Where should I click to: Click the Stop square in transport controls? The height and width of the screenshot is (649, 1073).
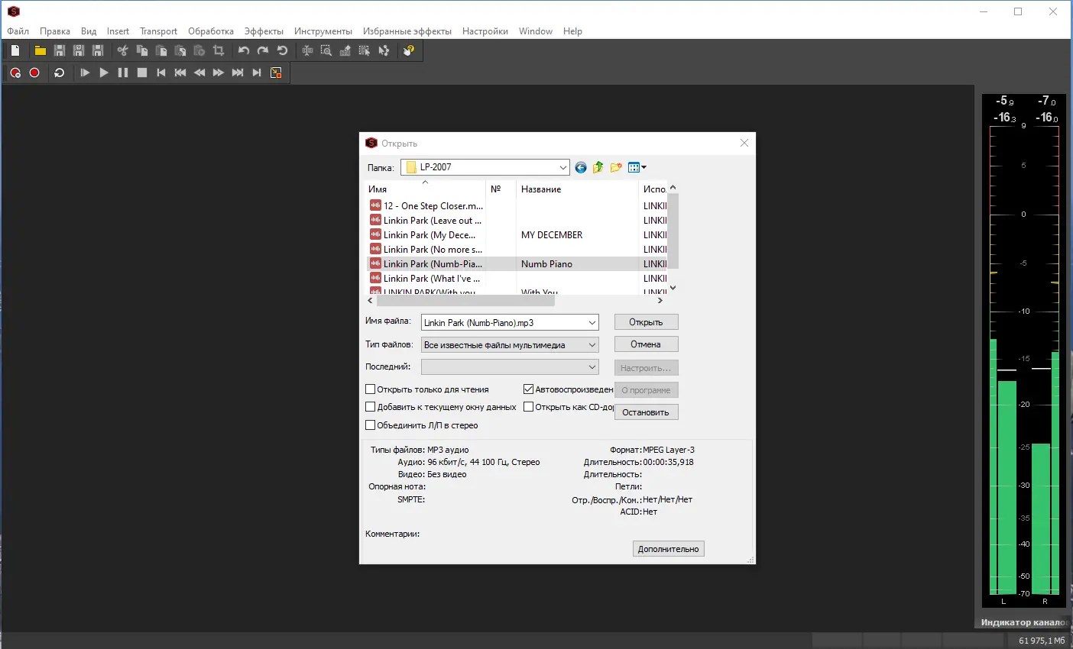(141, 73)
